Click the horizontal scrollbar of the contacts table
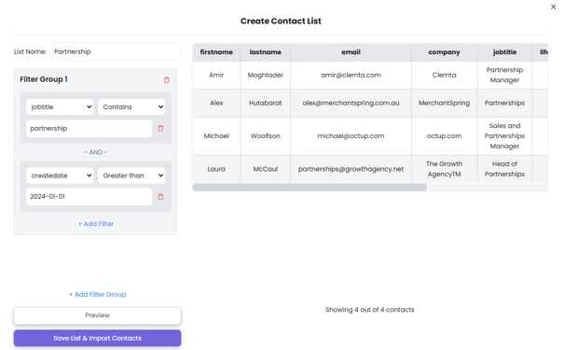 click(x=310, y=188)
